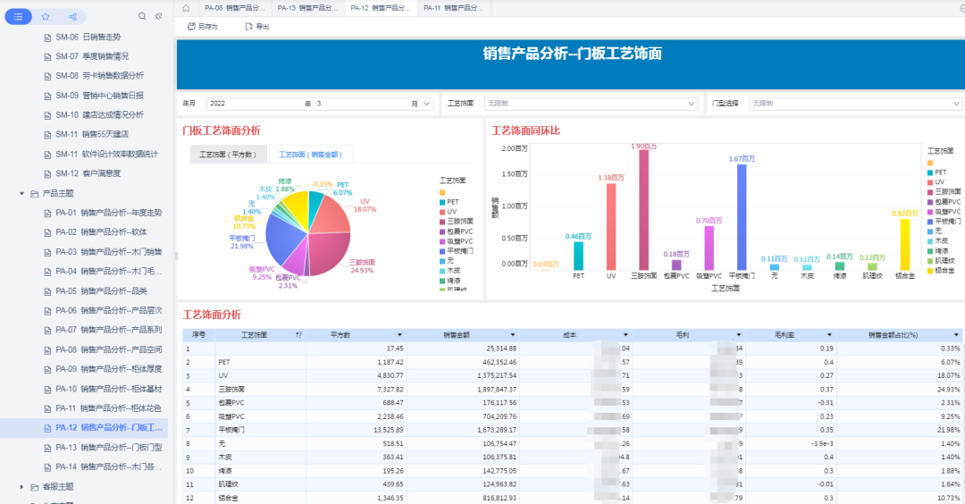Click the sidebar search magnifier icon
Image resolution: width=965 pixels, height=504 pixels.
142,16
